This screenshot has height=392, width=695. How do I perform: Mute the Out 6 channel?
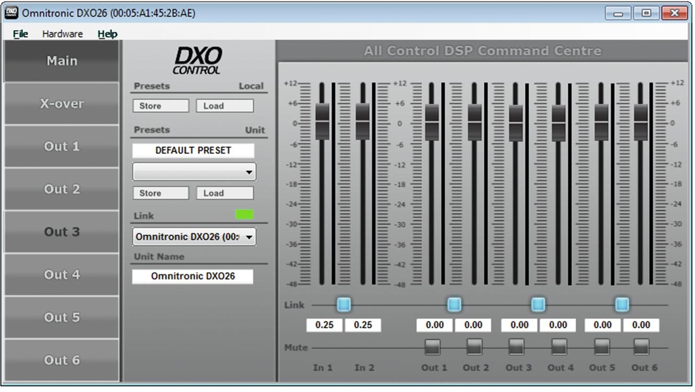click(x=641, y=347)
